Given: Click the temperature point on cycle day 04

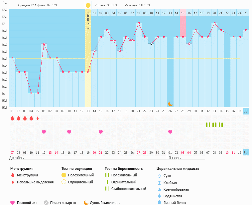Looking at the screenshot, I should [31, 93].
